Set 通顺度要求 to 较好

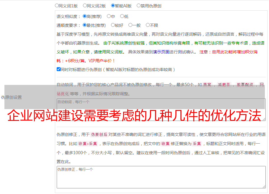click(x=113, y=25)
